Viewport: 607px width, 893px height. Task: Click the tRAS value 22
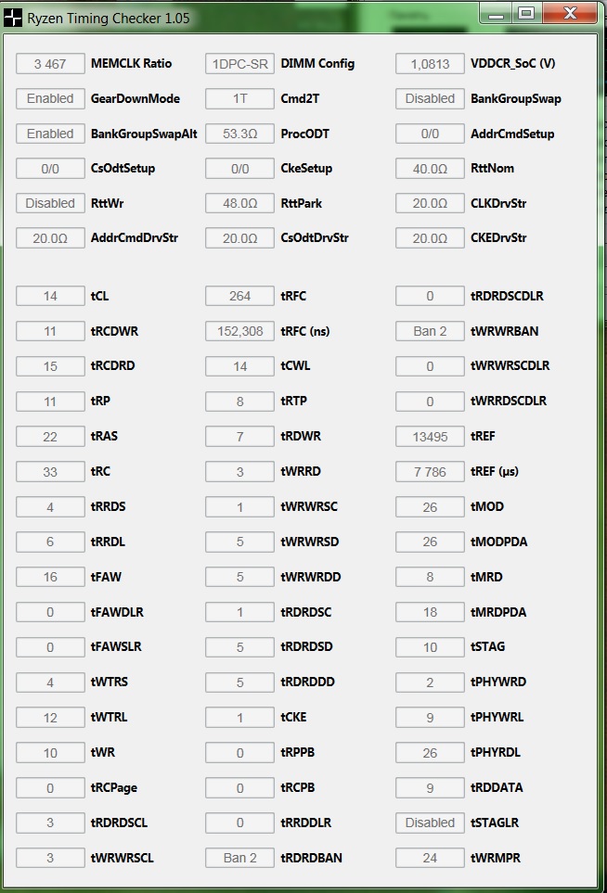click(50, 437)
